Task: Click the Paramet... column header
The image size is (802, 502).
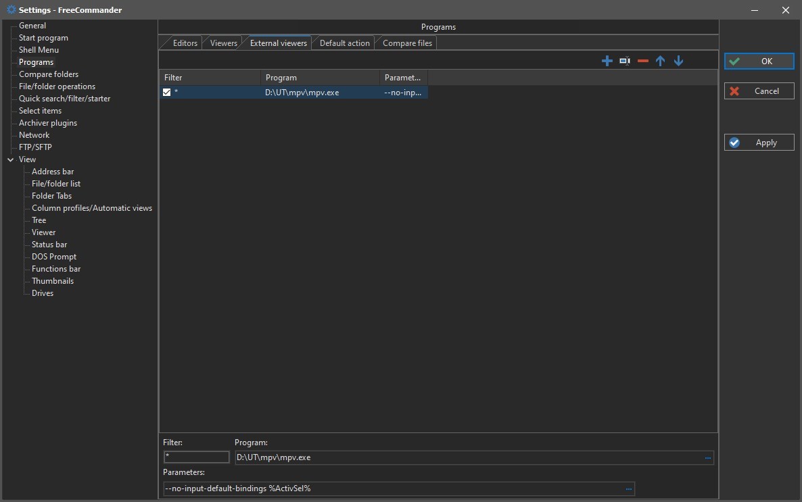Action: pos(404,78)
